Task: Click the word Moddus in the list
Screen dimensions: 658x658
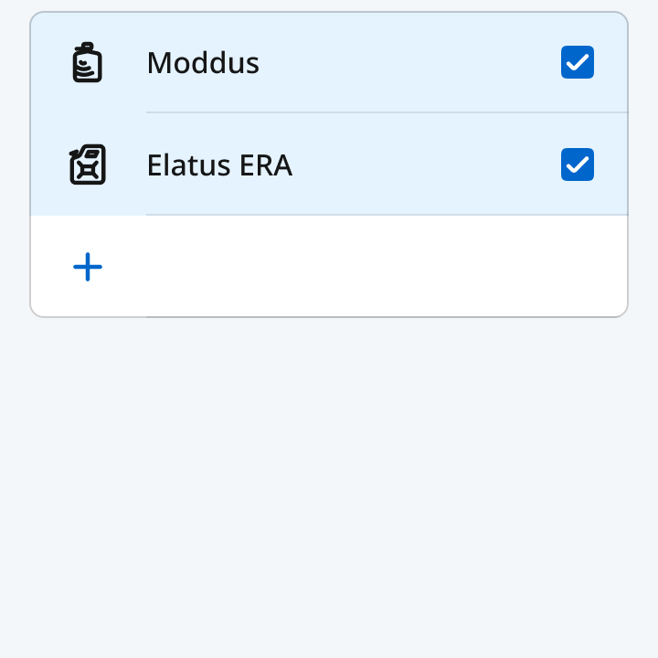Action: (203, 63)
